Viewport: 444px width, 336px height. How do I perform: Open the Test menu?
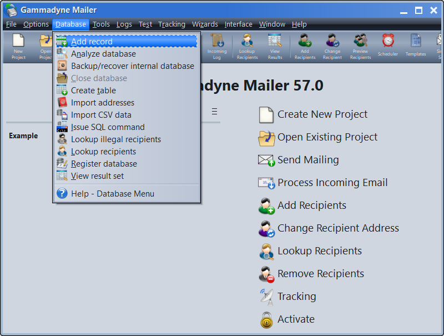[x=145, y=24]
